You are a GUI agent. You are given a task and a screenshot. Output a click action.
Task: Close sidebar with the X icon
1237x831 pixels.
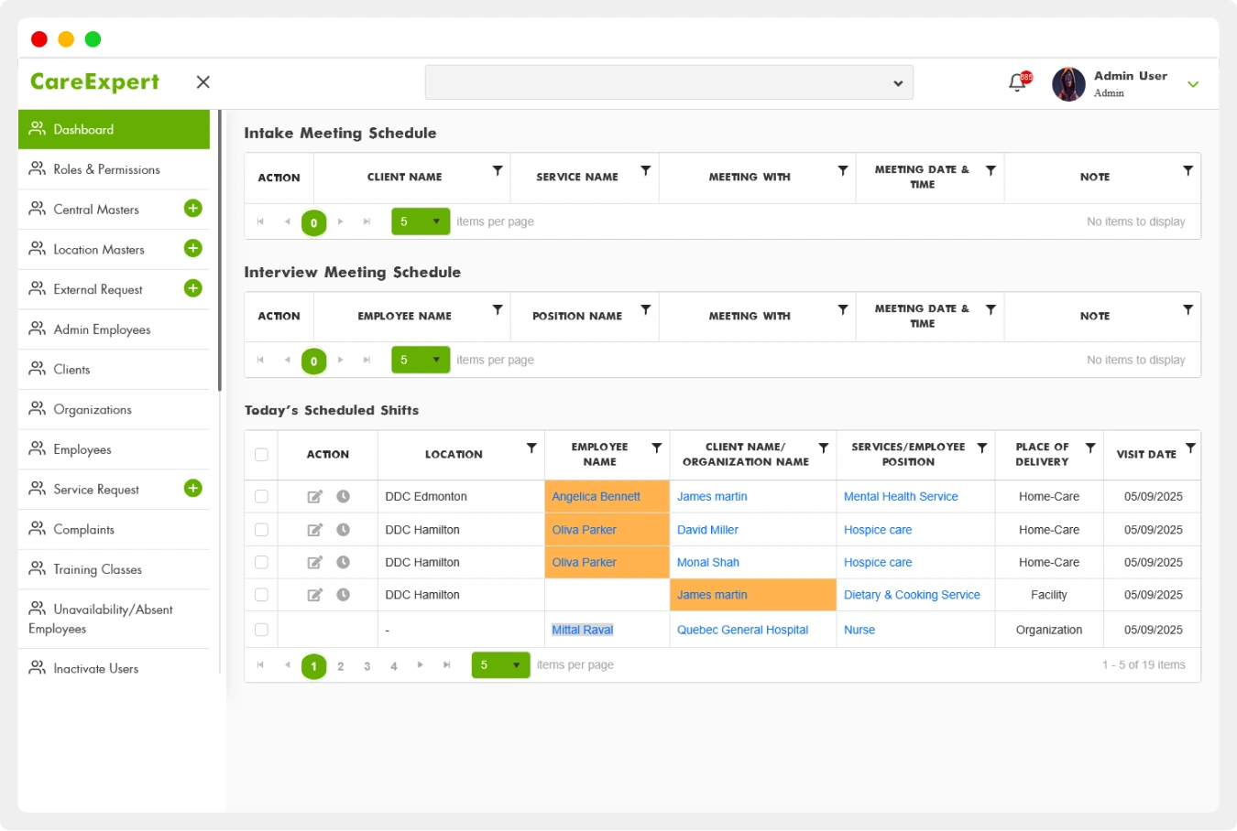click(203, 82)
